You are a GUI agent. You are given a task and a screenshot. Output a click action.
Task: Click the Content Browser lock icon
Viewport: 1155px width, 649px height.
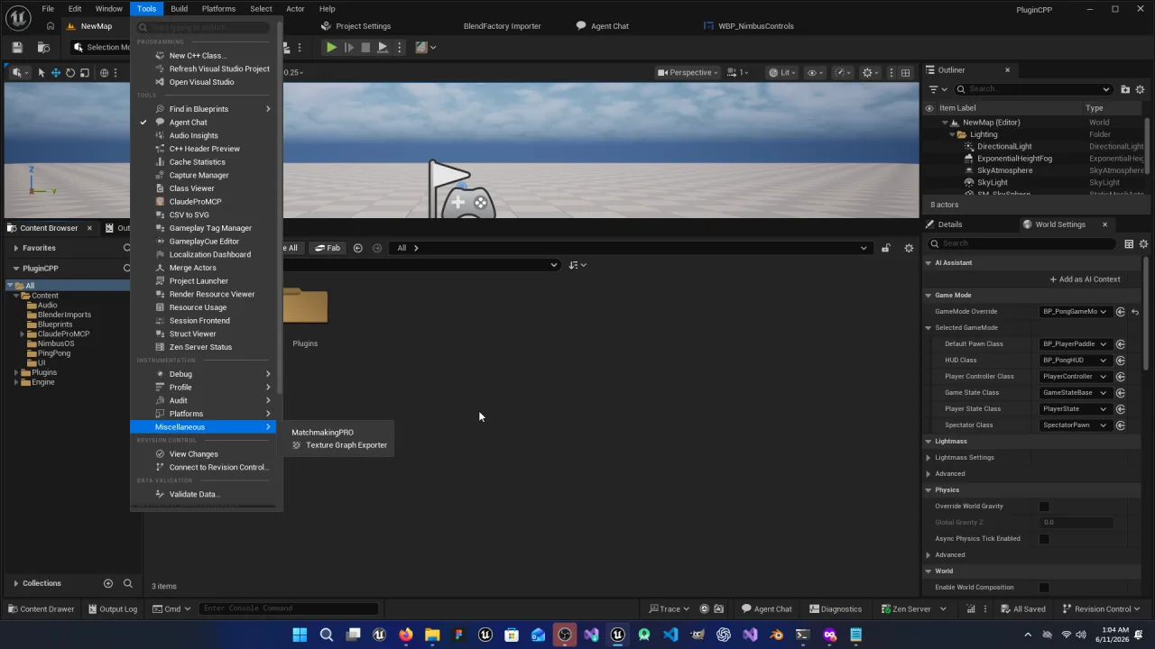pyautogui.click(x=885, y=248)
